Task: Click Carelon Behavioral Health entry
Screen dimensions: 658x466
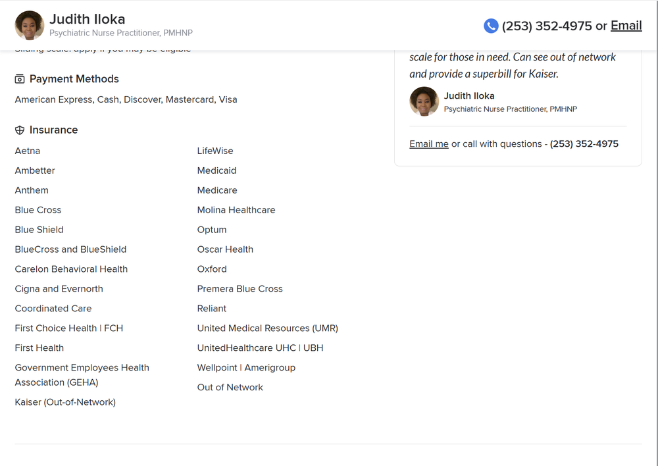Action: click(71, 269)
